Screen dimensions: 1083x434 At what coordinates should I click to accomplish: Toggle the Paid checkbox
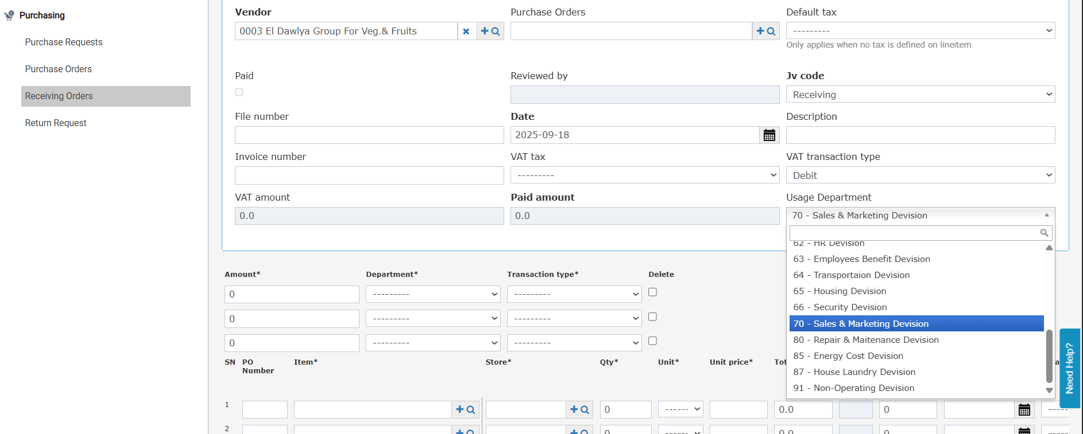[239, 92]
